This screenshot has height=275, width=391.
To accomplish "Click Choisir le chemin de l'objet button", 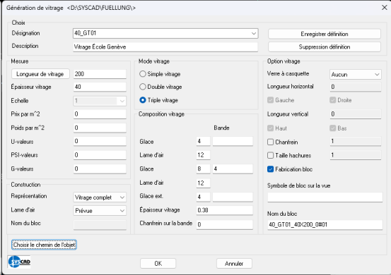I will (x=44, y=245).
